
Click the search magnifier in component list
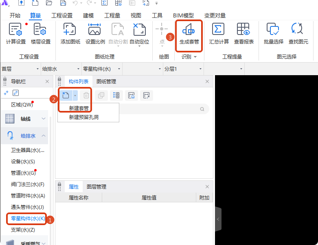[202, 109]
